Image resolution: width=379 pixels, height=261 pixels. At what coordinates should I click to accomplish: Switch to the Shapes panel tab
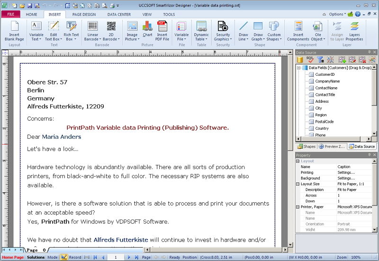(x=307, y=146)
